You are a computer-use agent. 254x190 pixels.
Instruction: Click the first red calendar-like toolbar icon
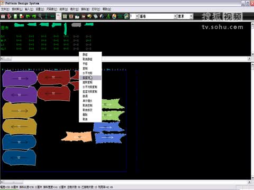[x=3, y=16]
